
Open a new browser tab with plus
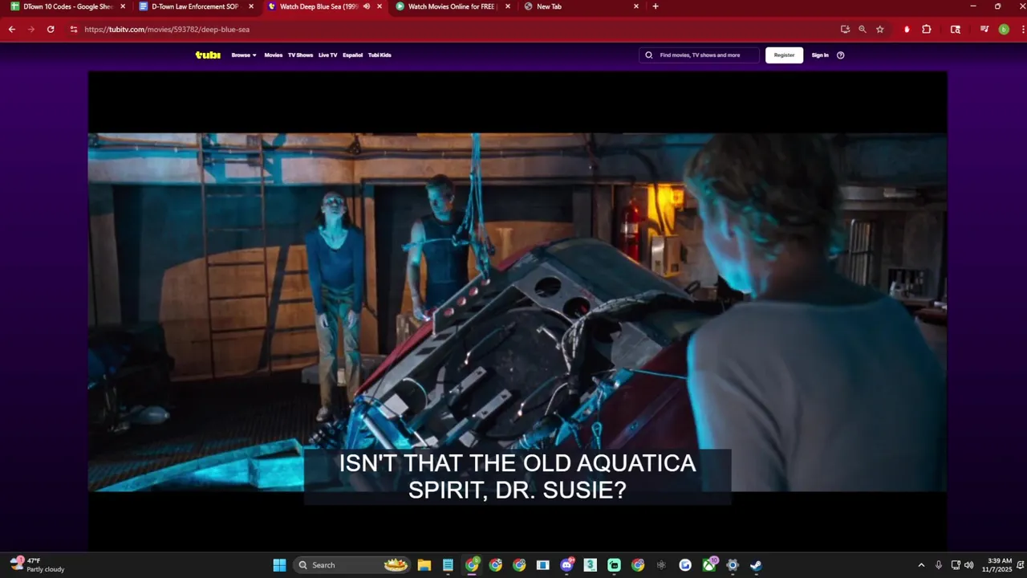(656, 6)
